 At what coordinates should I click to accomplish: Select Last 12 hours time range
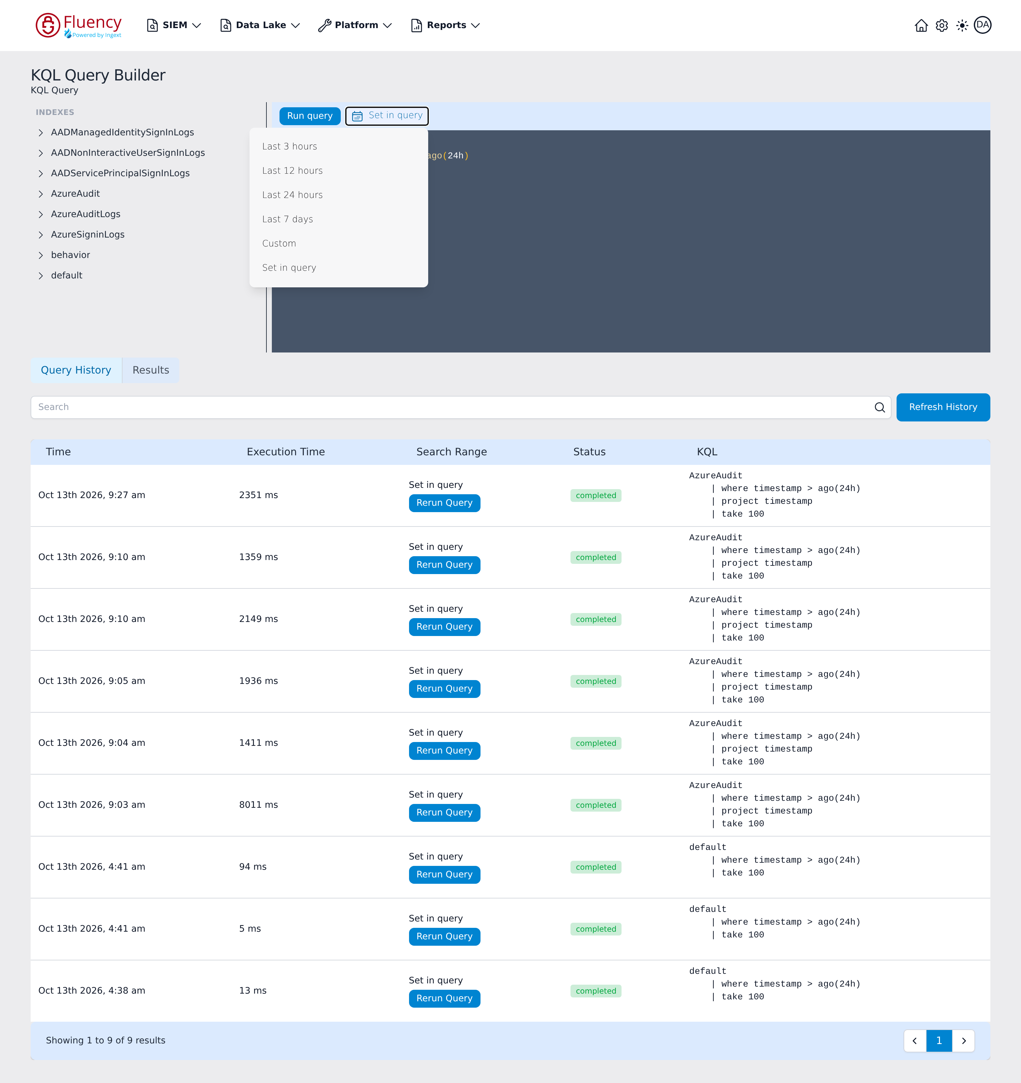(339, 171)
